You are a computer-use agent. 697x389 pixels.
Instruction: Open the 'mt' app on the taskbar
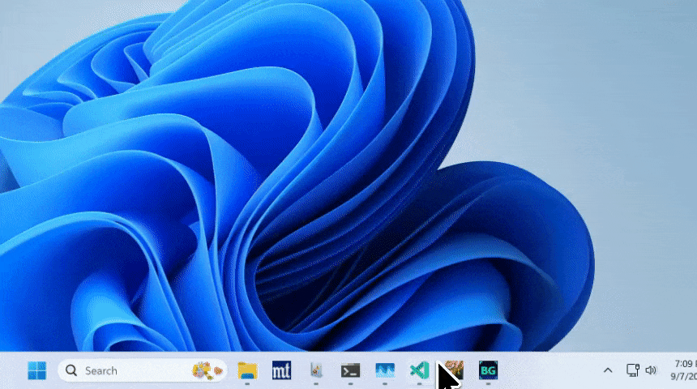pyautogui.click(x=281, y=370)
